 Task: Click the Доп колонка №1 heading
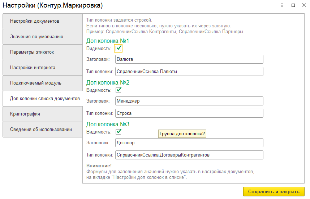pyautogui.click(x=108, y=41)
